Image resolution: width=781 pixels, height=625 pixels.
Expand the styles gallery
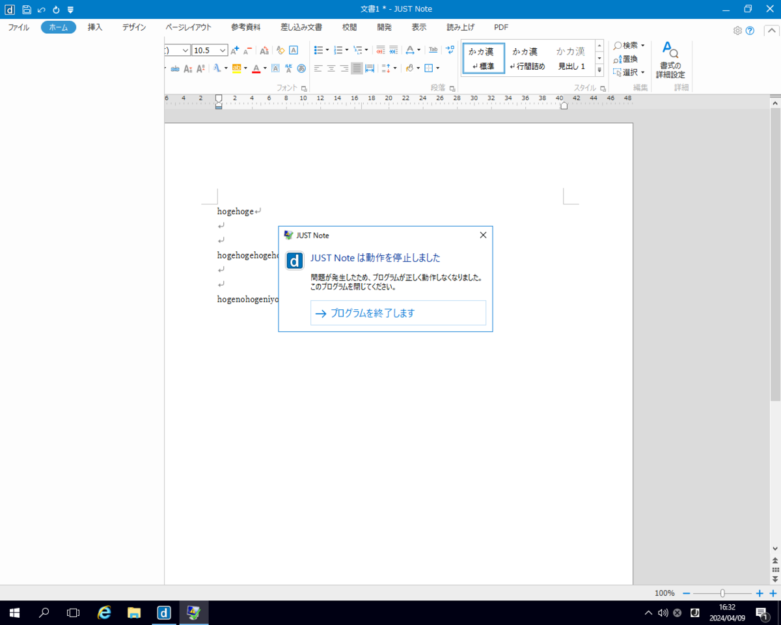pyautogui.click(x=599, y=70)
